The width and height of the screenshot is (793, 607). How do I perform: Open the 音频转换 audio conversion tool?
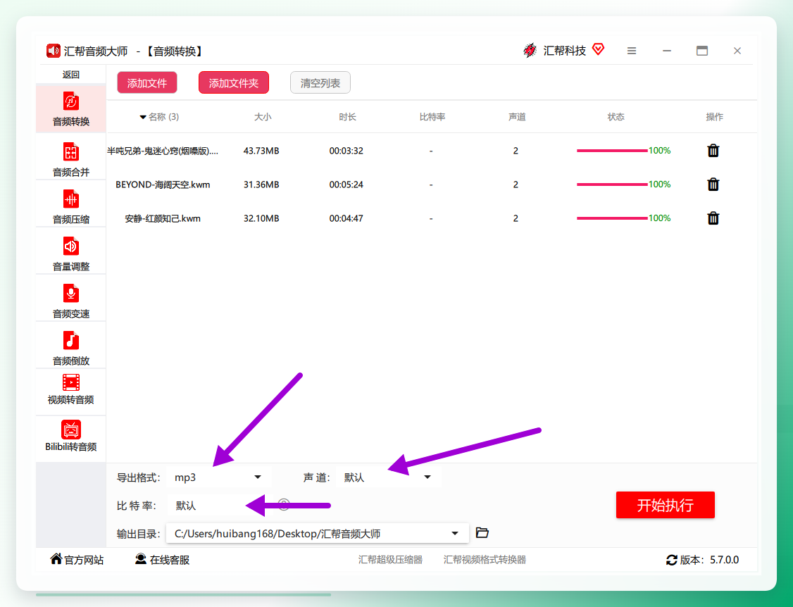[x=71, y=108]
